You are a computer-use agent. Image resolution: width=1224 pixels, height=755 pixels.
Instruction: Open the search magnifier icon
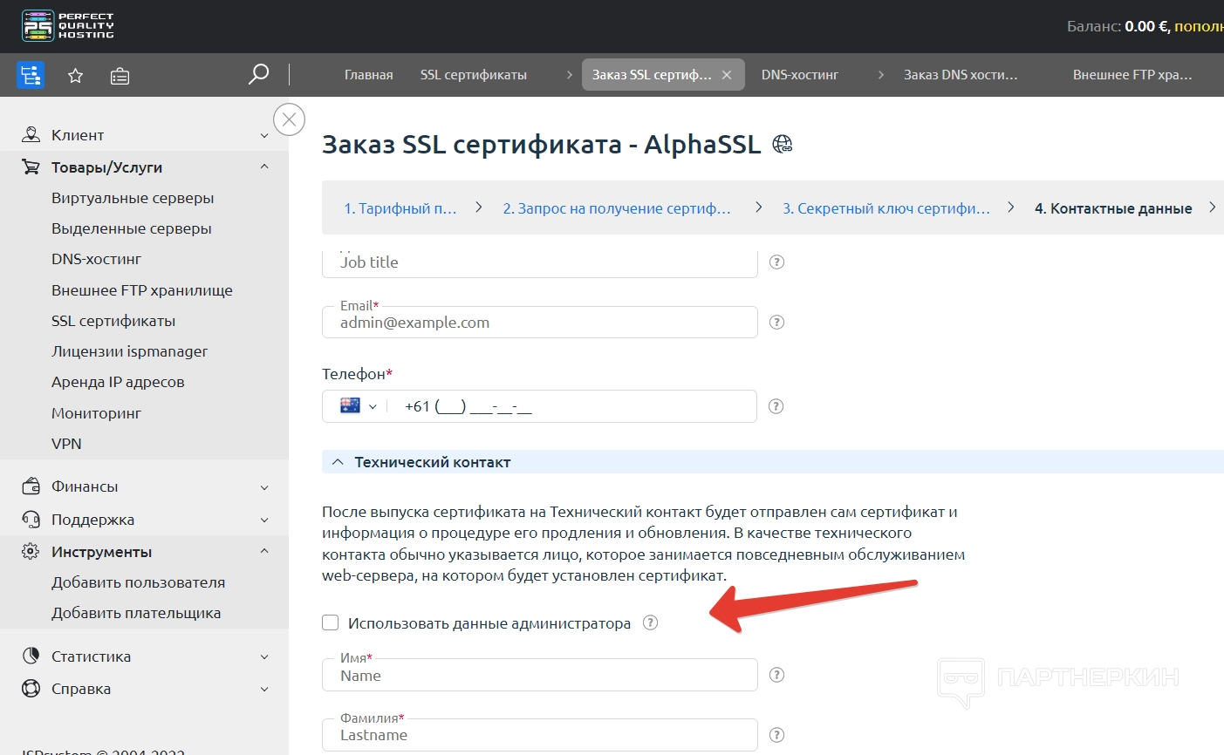pyautogui.click(x=258, y=75)
